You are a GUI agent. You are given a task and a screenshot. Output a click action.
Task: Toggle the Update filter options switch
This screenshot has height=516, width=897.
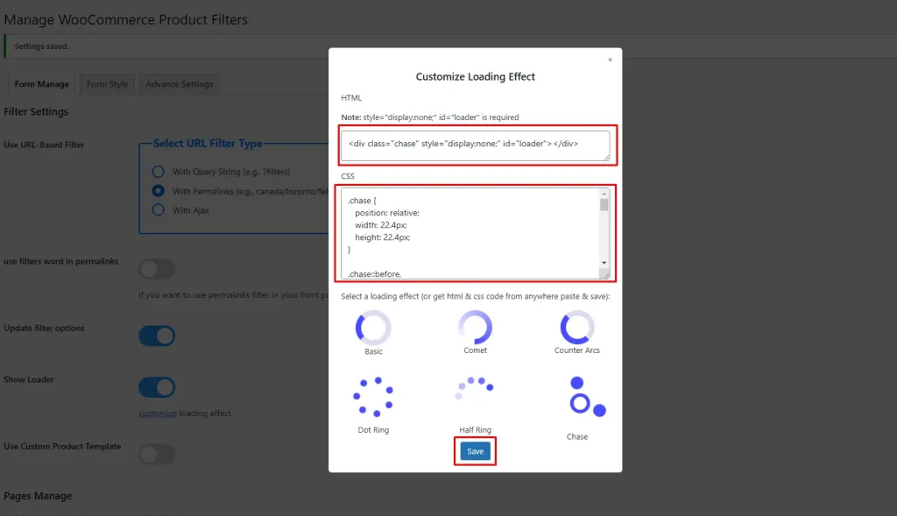[x=157, y=336]
